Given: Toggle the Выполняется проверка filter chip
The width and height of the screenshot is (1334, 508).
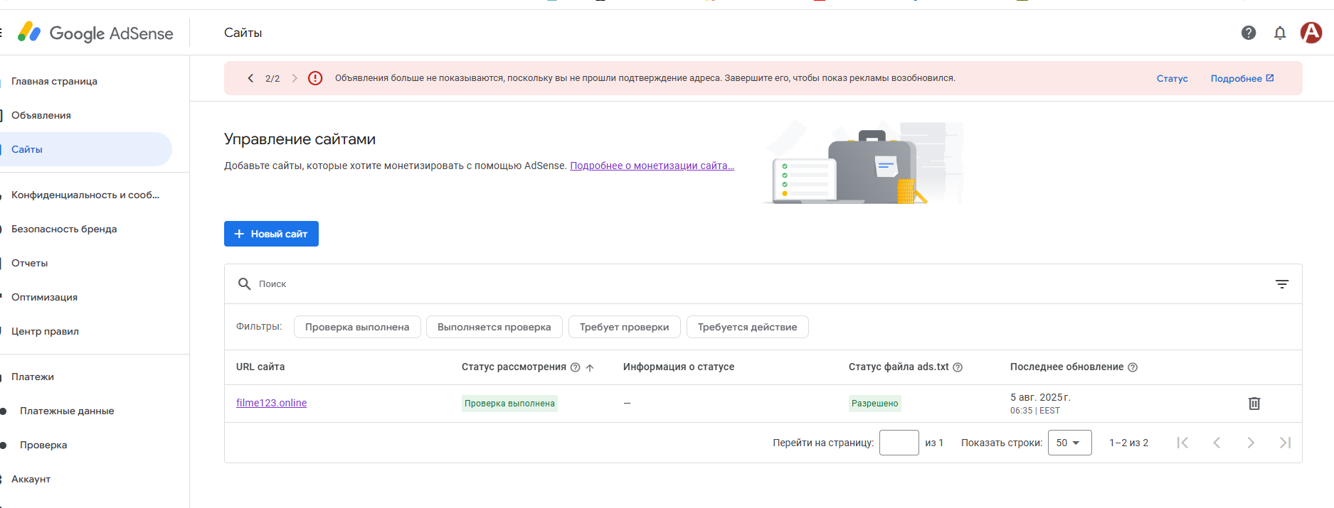Looking at the screenshot, I should tap(494, 327).
